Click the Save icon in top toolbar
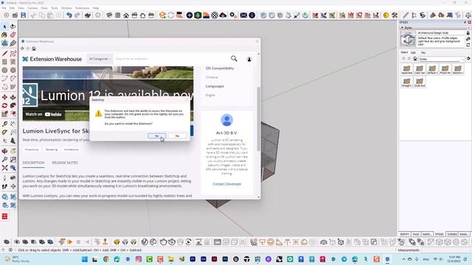472x265 pixels. [x=23, y=15]
